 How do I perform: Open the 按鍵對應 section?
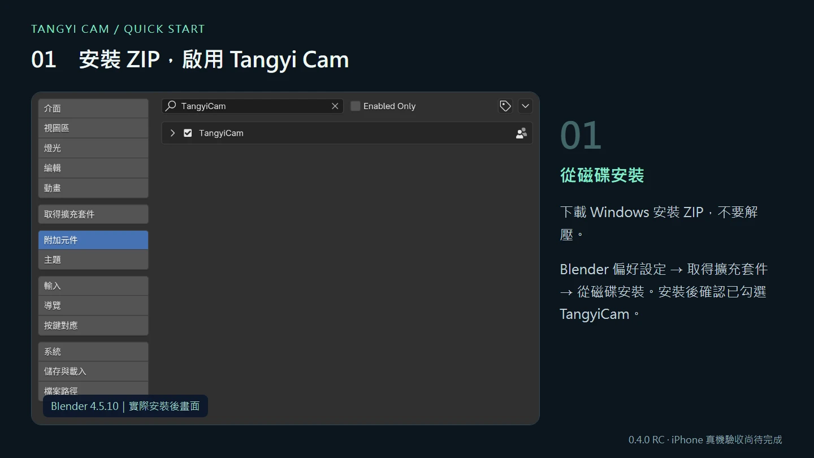point(93,325)
